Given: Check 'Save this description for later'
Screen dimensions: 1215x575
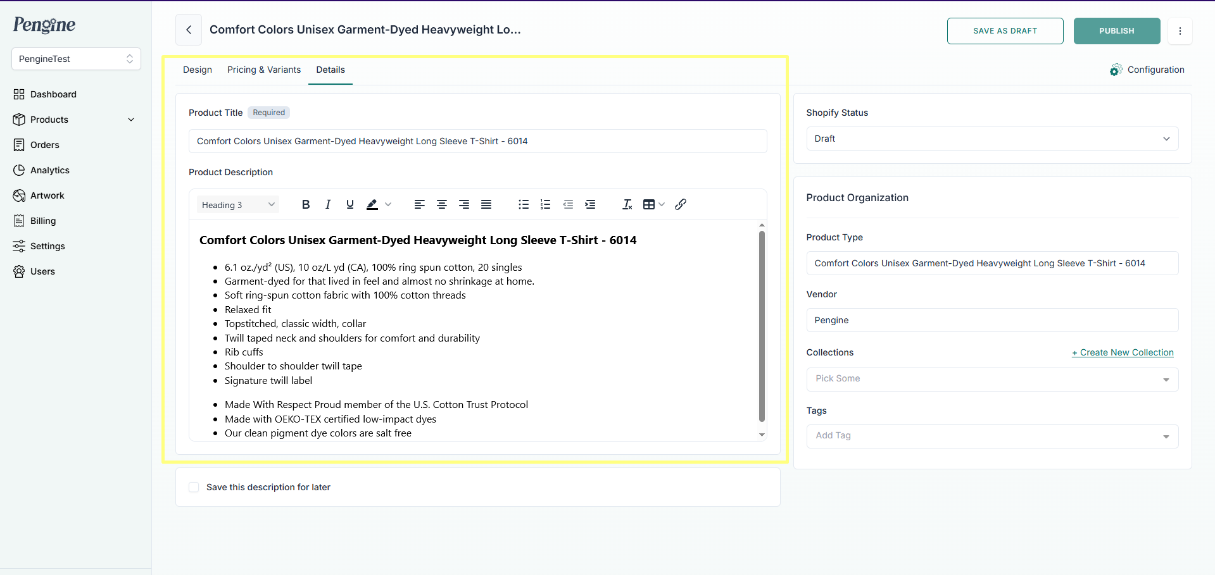Looking at the screenshot, I should tap(194, 487).
